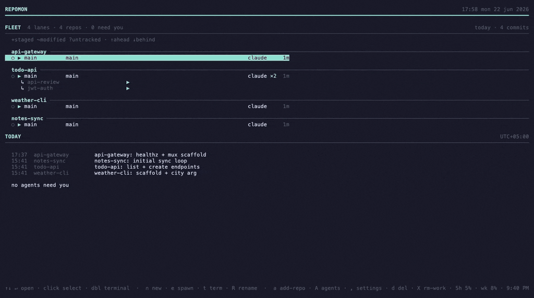Click the FLEET section heading

point(13,28)
